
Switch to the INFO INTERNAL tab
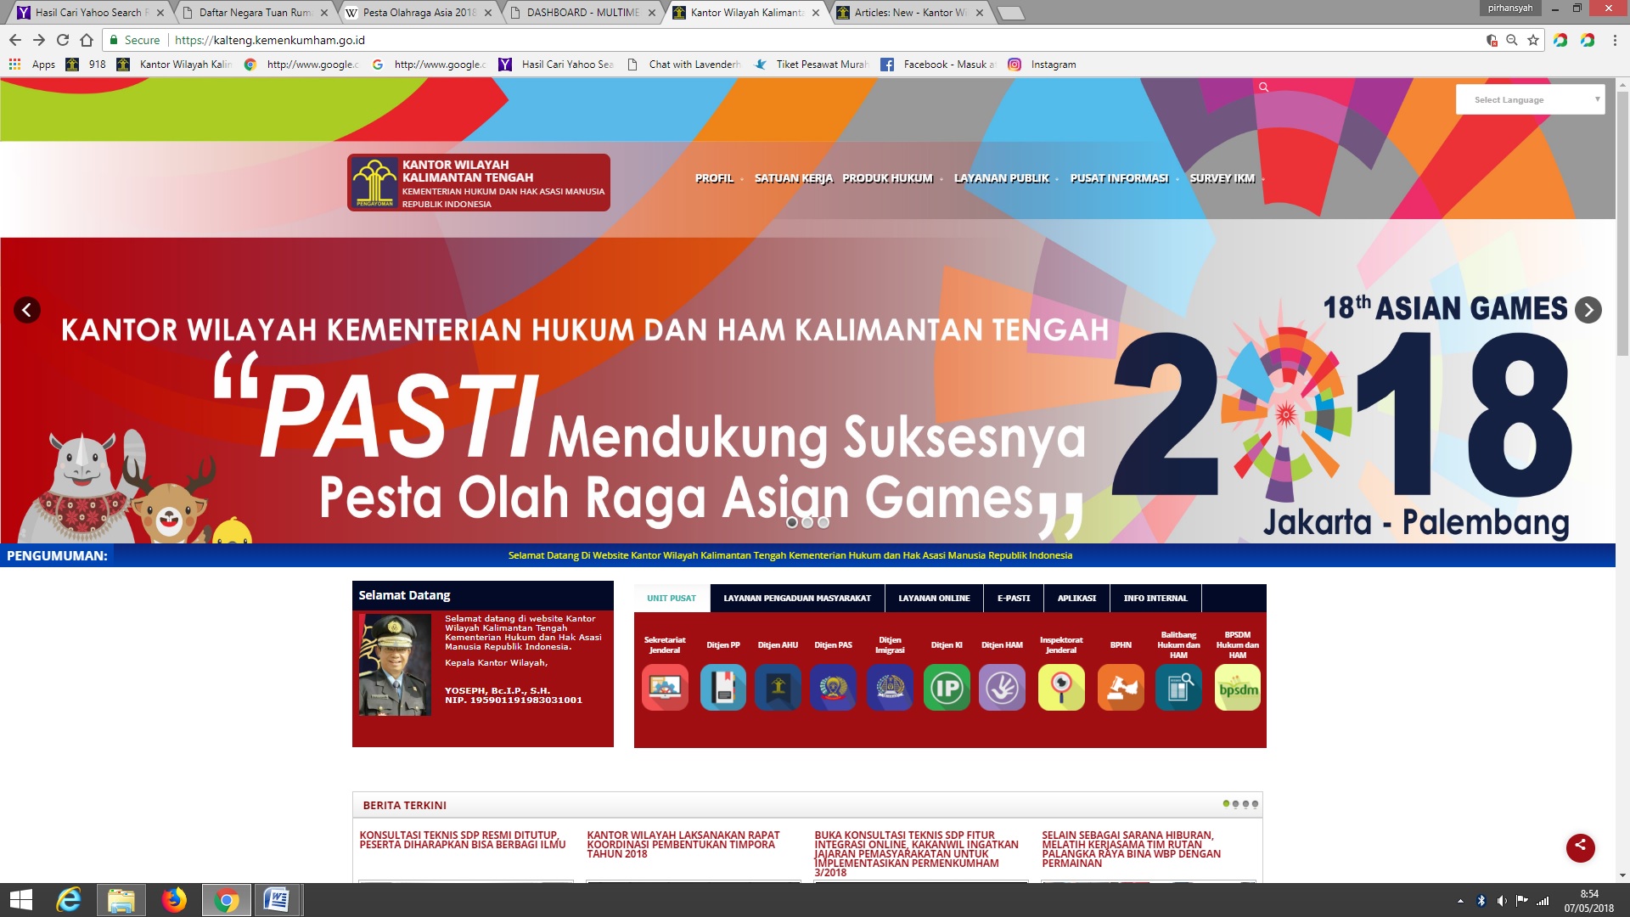click(x=1155, y=598)
